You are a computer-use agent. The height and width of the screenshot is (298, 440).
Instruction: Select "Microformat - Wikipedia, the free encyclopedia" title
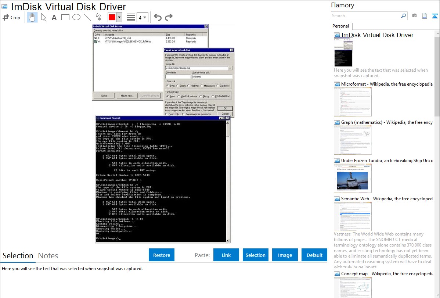(387, 84)
